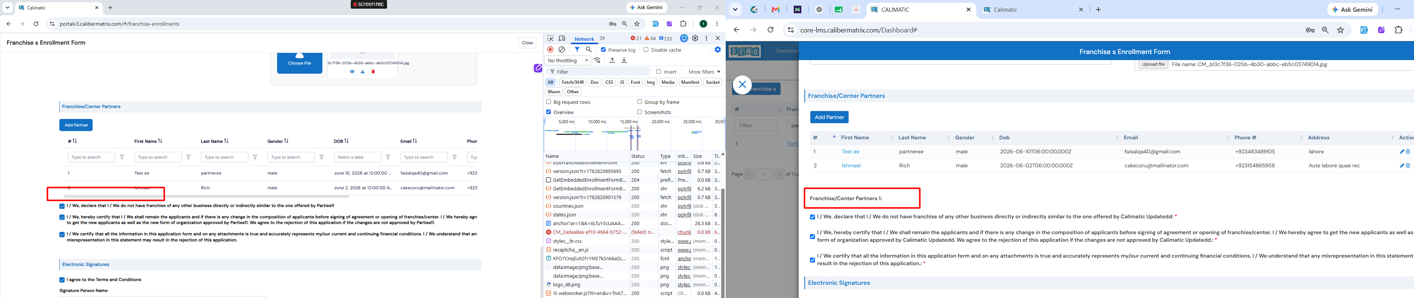Click Add Partner in left portal form
Viewport: 1414px width, 298px height.
pyautogui.click(x=76, y=125)
